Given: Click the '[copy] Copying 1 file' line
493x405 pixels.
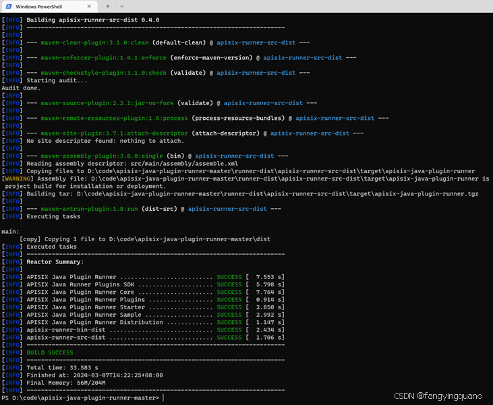Looking at the screenshot, I should [x=145, y=239].
